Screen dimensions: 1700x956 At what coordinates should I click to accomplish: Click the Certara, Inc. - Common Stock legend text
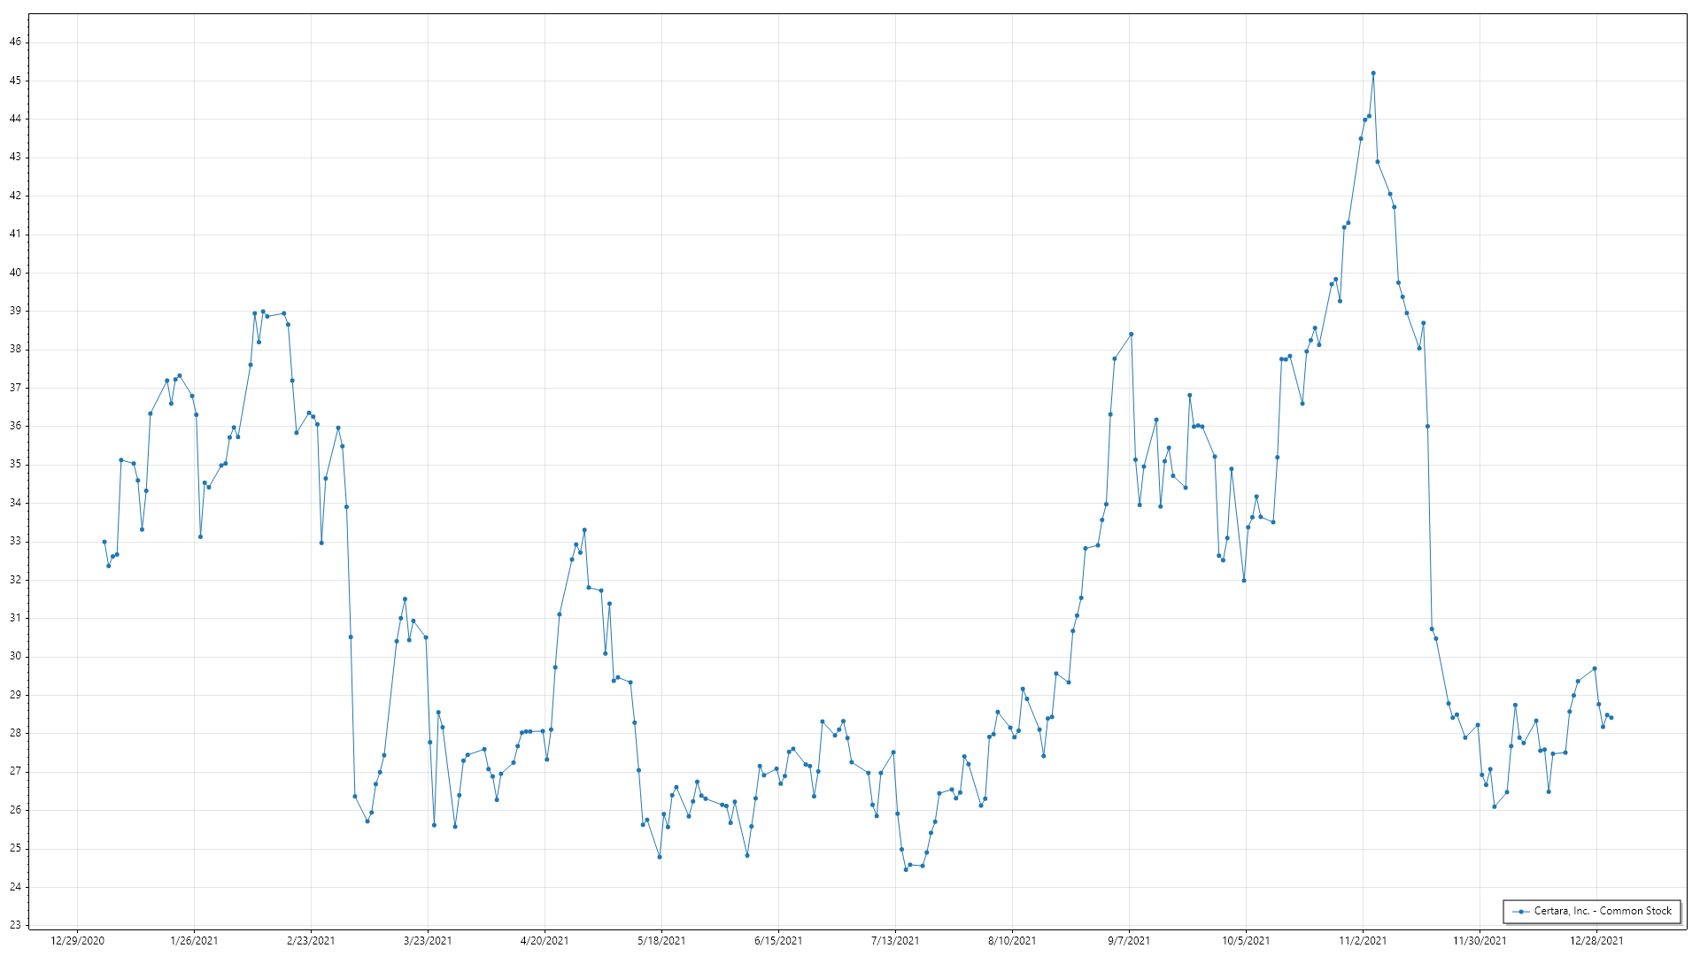tap(1603, 911)
